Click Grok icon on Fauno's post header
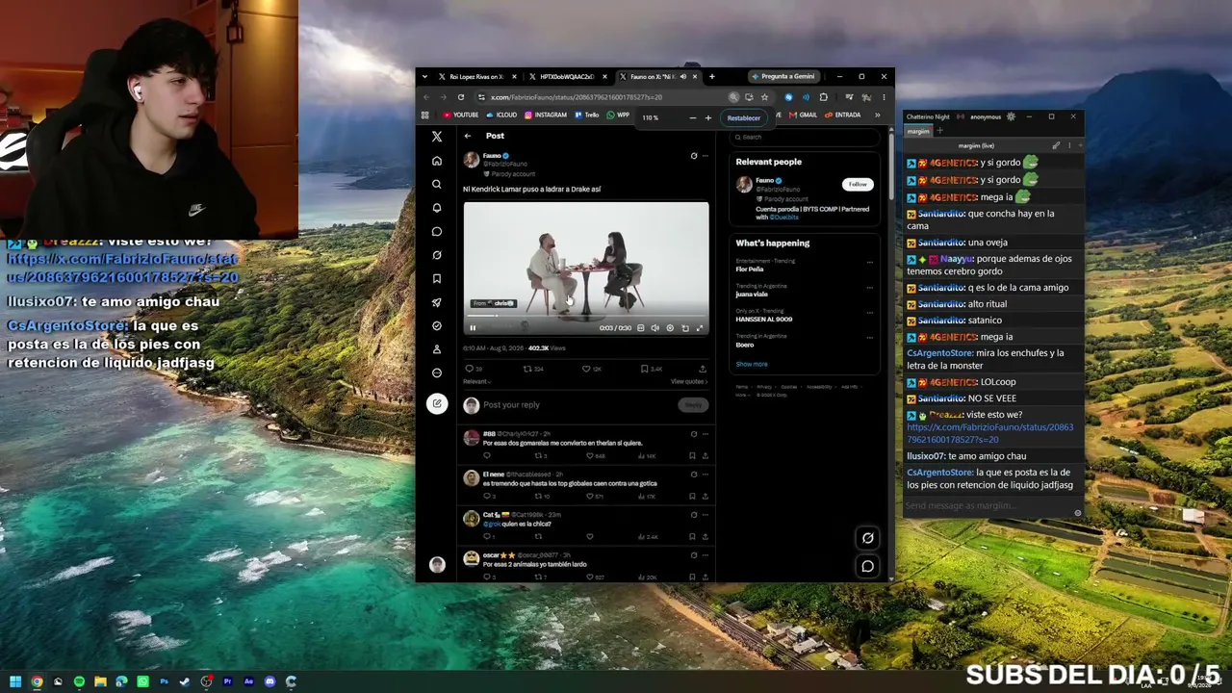The height and width of the screenshot is (693, 1232). click(x=693, y=156)
